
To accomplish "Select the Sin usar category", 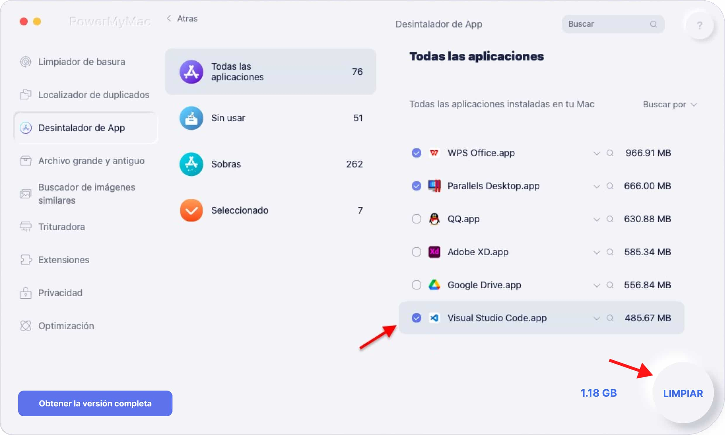I will (x=270, y=118).
